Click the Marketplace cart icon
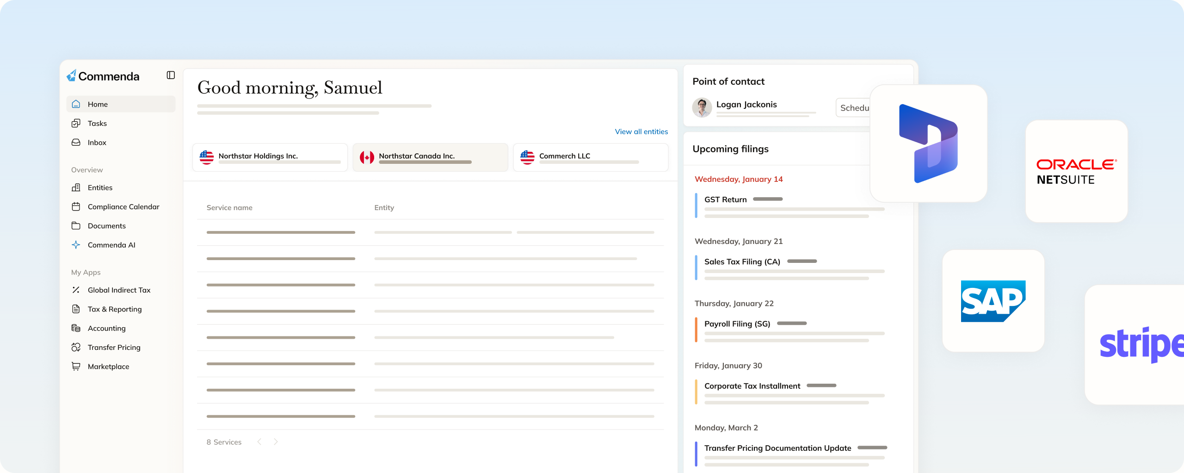The width and height of the screenshot is (1184, 473). pyautogui.click(x=76, y=366)
